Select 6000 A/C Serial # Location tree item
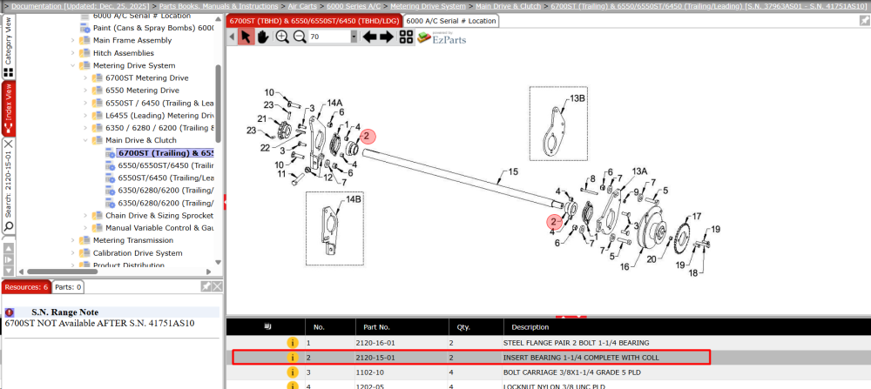The width and height of the screenshot is (871, 389). pyautogui.click(x=142, y=16)
